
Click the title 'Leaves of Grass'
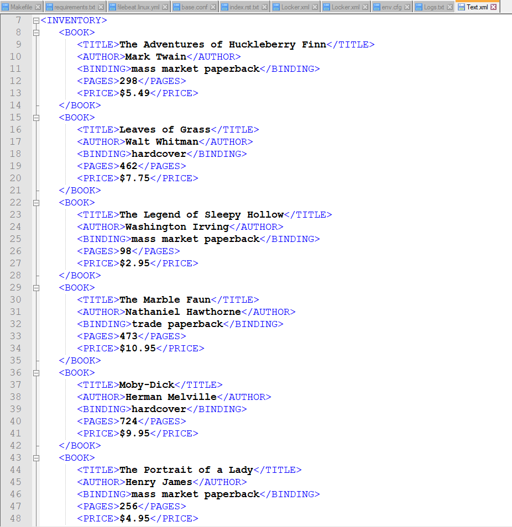coord(165,130)
